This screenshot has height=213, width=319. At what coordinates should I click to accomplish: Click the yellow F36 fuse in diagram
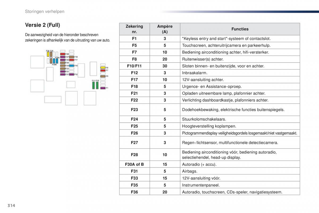pyautogui.click(x=48, y=54)
